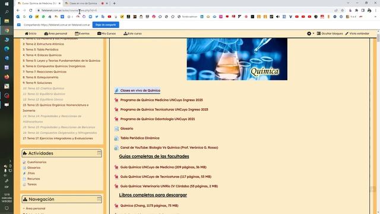Click the PDF icon beside Guía Química UNCuyo de Medicina
Screen dimensions: 380x214
(116, 167)
